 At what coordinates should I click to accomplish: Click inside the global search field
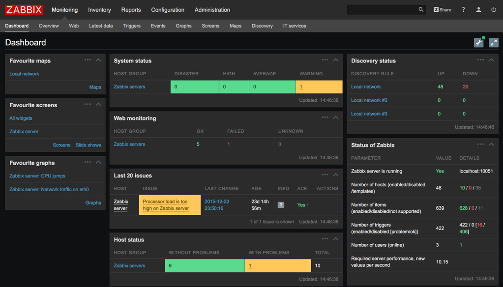384,9
